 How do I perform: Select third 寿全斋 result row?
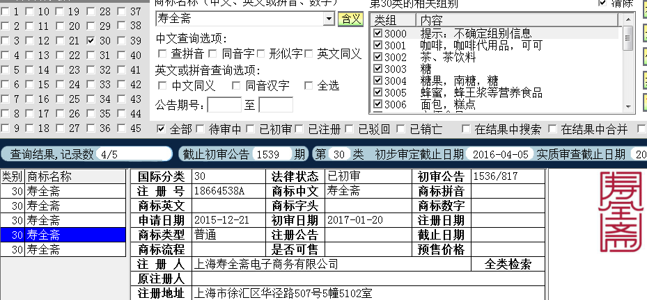tap(63, 220)
